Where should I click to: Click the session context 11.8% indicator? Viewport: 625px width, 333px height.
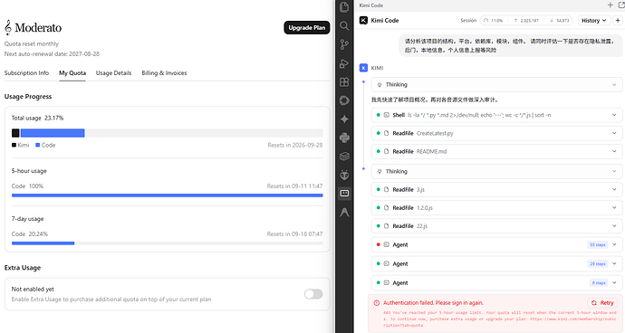[493, 20]
